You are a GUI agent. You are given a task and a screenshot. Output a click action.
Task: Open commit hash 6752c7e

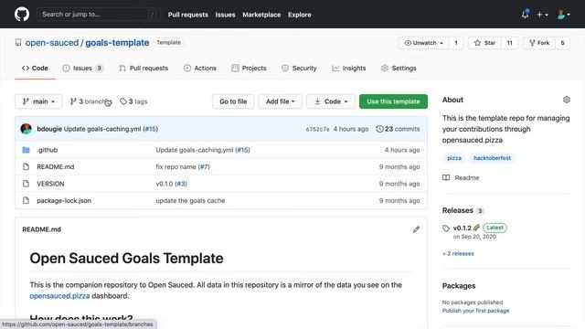(317, 129)
